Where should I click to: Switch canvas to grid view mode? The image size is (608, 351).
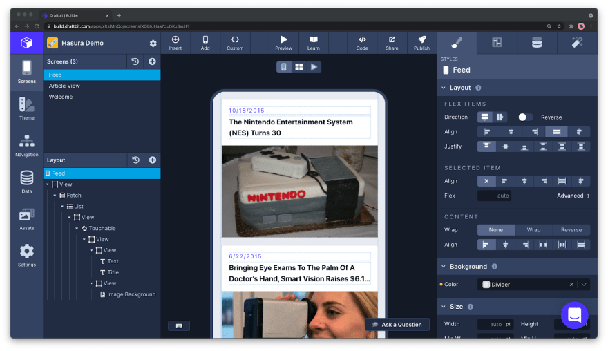[x=298, y=67]
